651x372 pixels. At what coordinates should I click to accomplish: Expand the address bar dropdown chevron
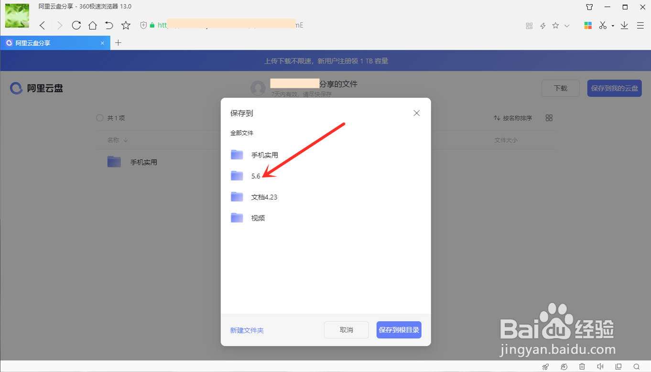[567, 26]
